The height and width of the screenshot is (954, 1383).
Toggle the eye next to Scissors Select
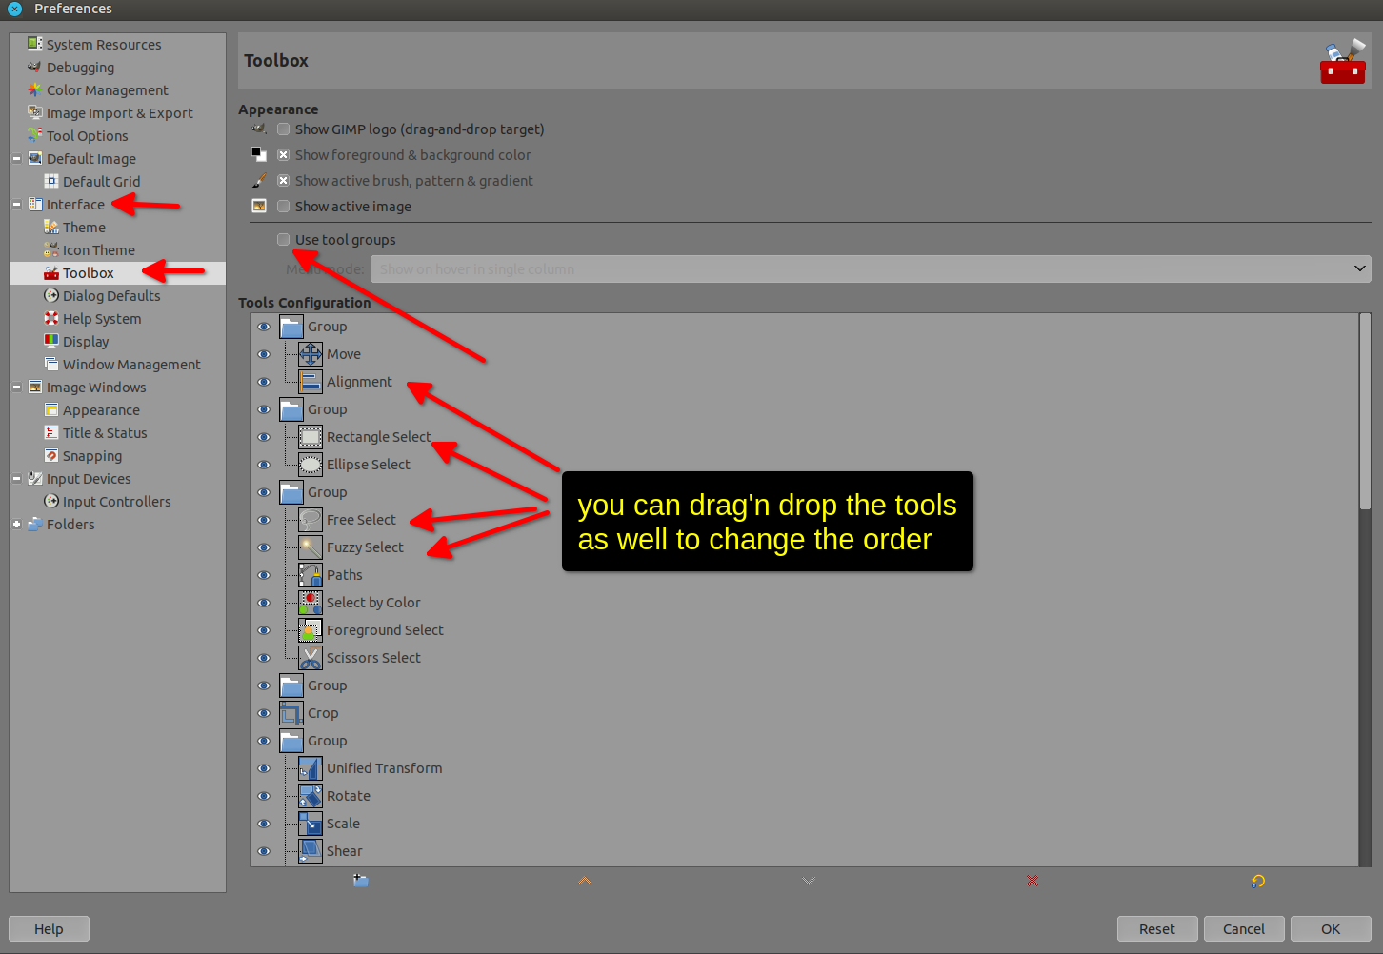click(264, 658)
